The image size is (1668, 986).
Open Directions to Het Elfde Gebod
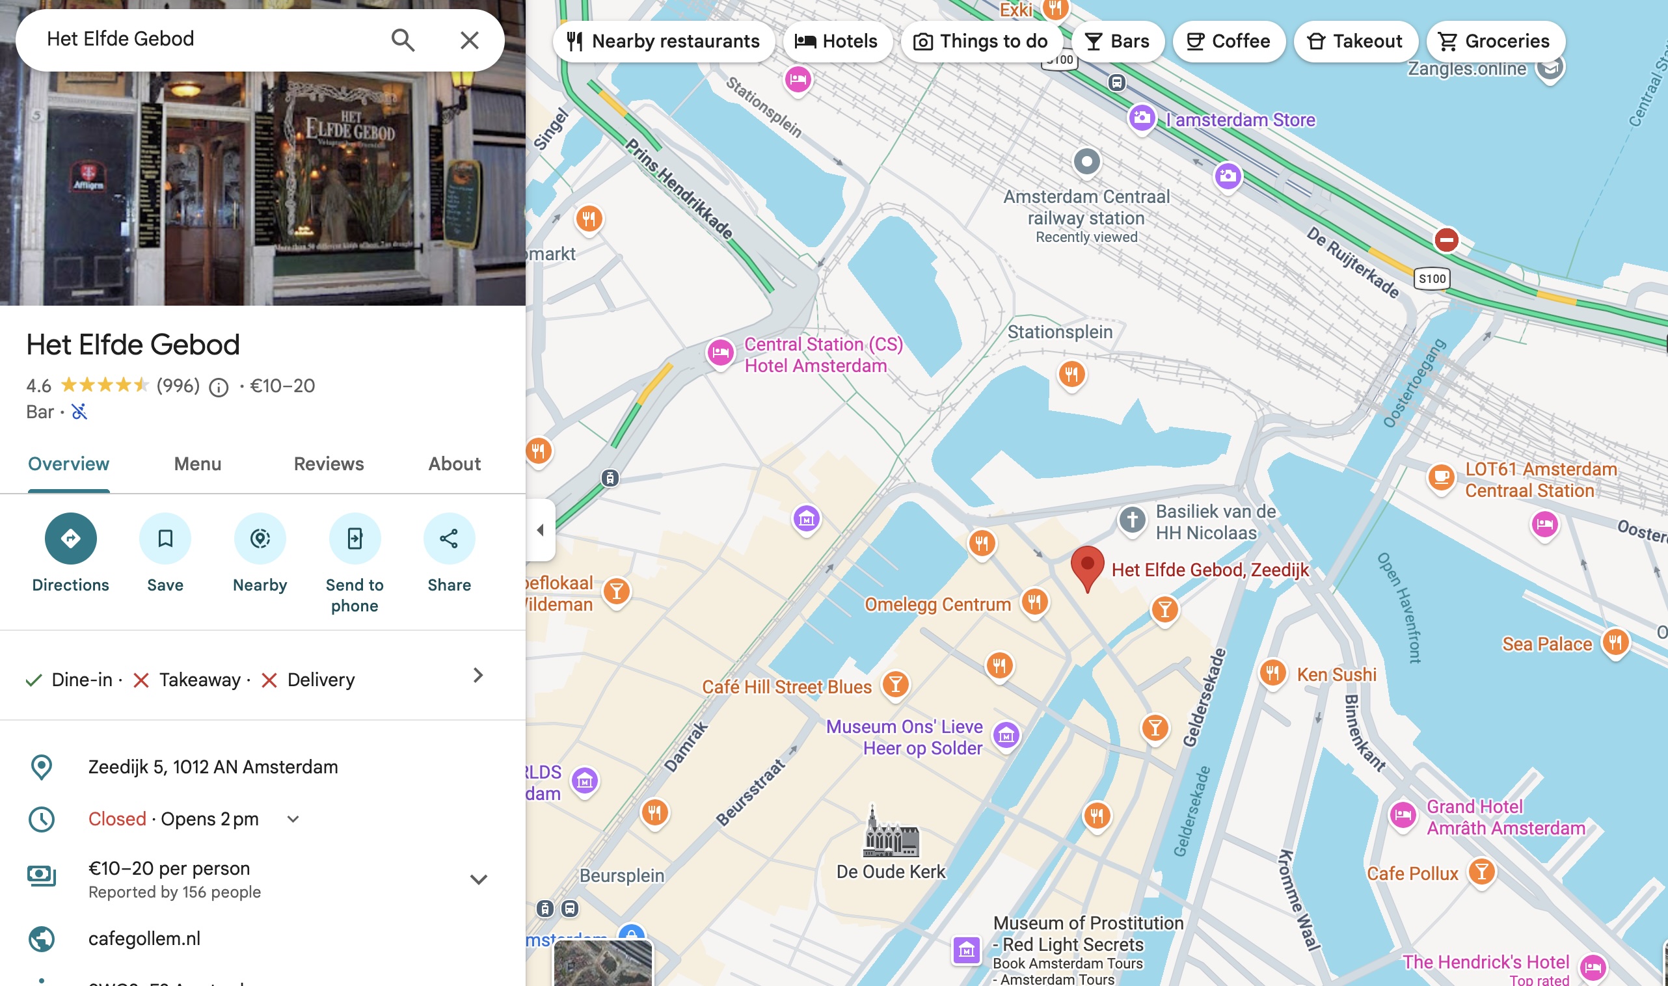[x=70, y=538]
